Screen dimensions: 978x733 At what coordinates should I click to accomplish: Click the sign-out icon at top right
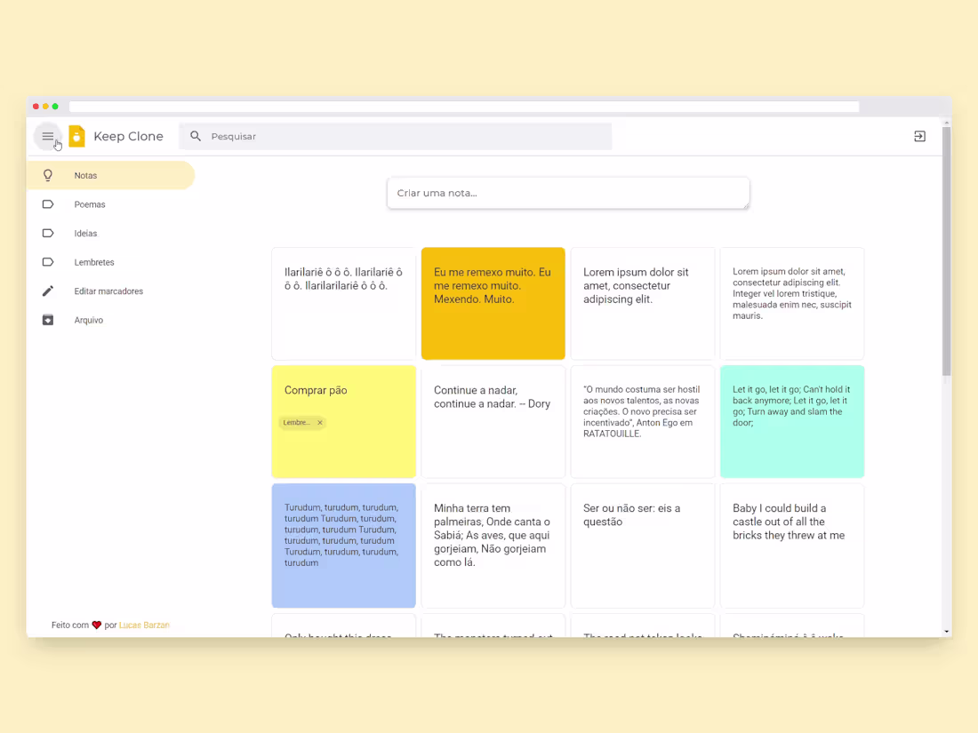click(919, 136)
